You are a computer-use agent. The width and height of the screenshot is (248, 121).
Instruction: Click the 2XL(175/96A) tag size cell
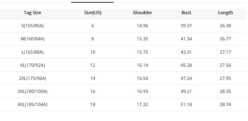[x=33, y=78]
